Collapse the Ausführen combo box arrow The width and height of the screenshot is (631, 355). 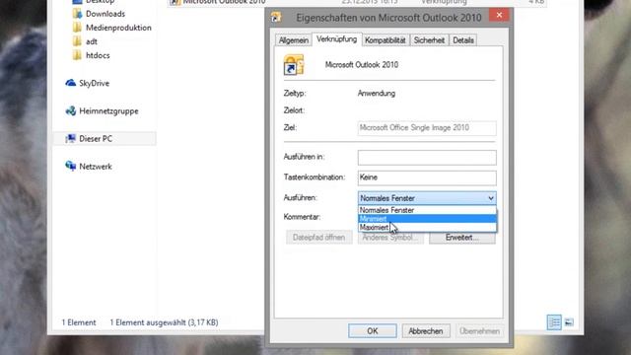(491, 198)
